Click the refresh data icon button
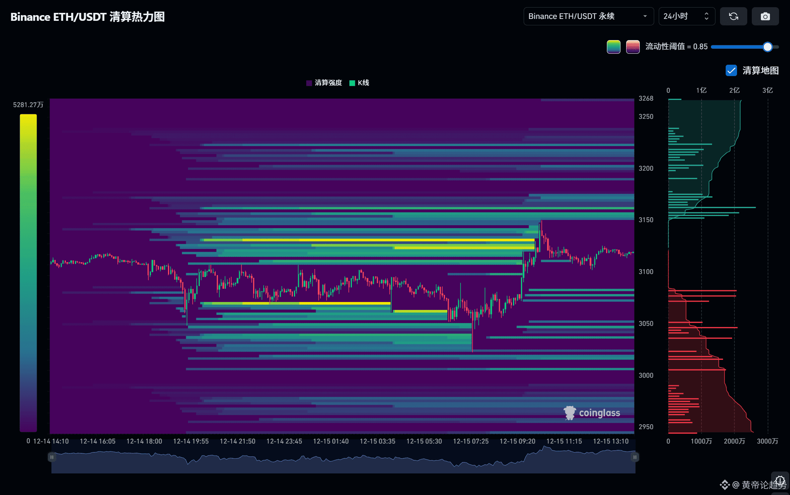This screenshot has width=790, height=495. (x=733, y=16)
